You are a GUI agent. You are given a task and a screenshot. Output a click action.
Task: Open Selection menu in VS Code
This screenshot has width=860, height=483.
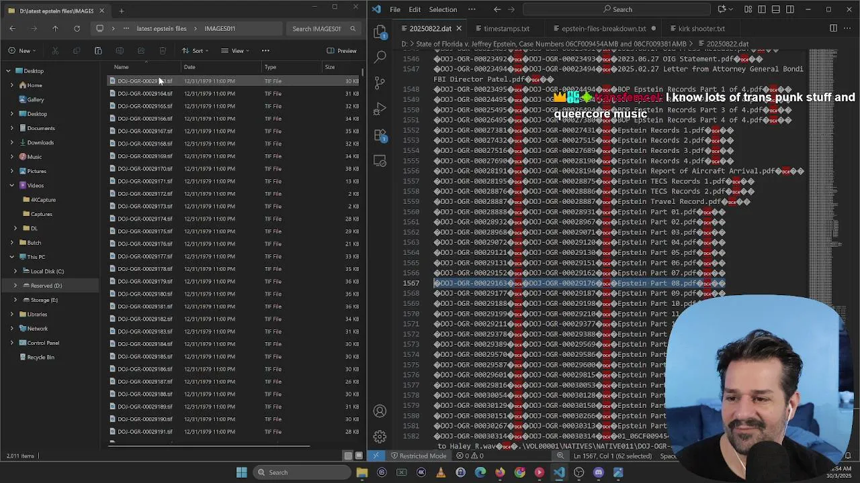point(443,9)
